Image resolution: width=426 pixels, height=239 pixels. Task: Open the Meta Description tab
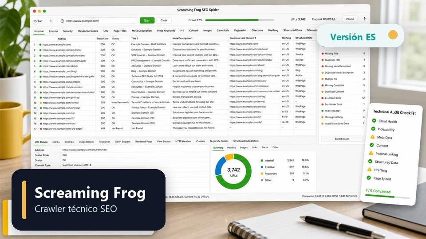coord(142,31)
